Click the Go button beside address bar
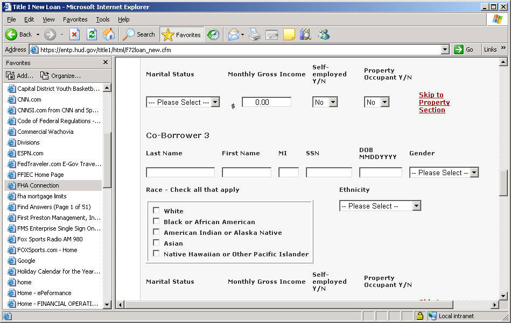The width and height of the screenshot is (511, 323). 464,49
